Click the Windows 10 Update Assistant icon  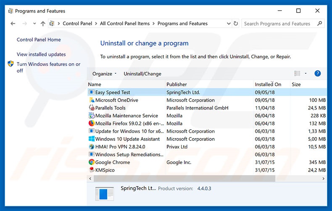[92, 139]
